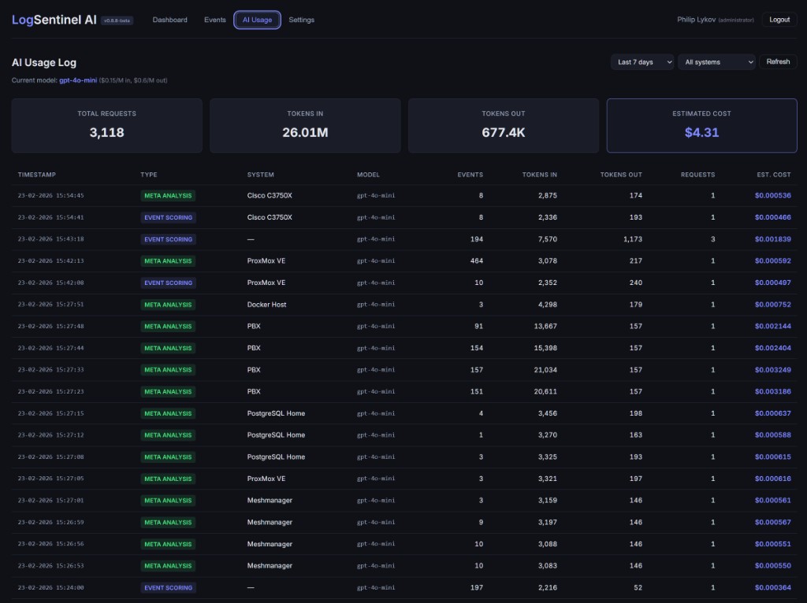This screenshot has width=807, height=603.
Task: Click tokens in value 4,298
Action: point(547,305)
